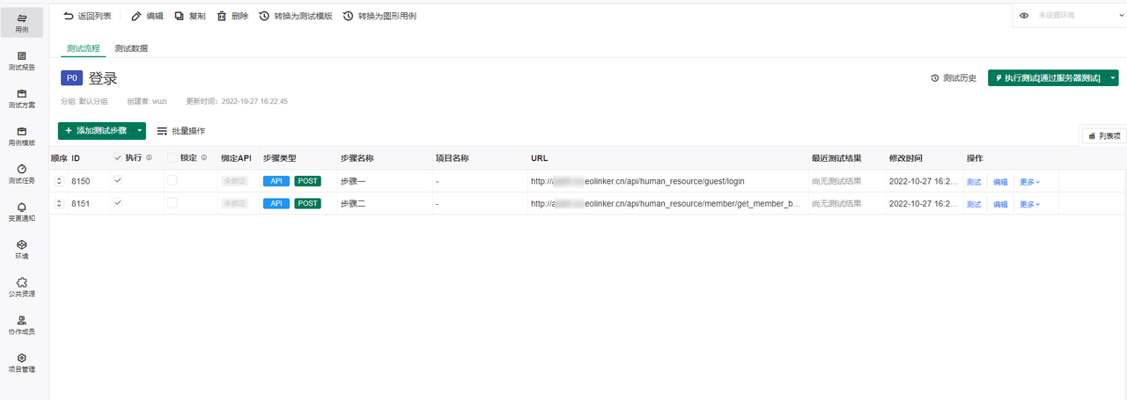The width and height of the screenshot is (1127, 400).
Task: Uncheck 执行 checkbox for step 8150
Action: pyautogui.click(x=118, y=180)
